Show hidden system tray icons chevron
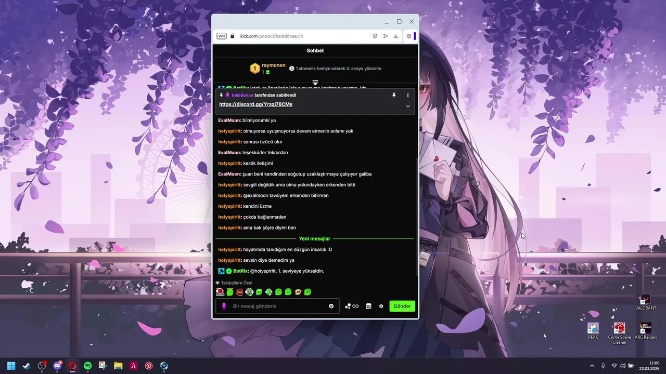The image size is (666, 374). 592,366
